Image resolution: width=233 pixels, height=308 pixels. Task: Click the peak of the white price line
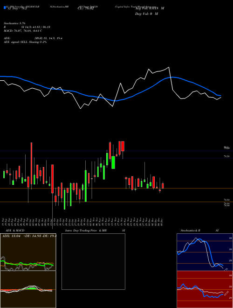coord(169,67)
